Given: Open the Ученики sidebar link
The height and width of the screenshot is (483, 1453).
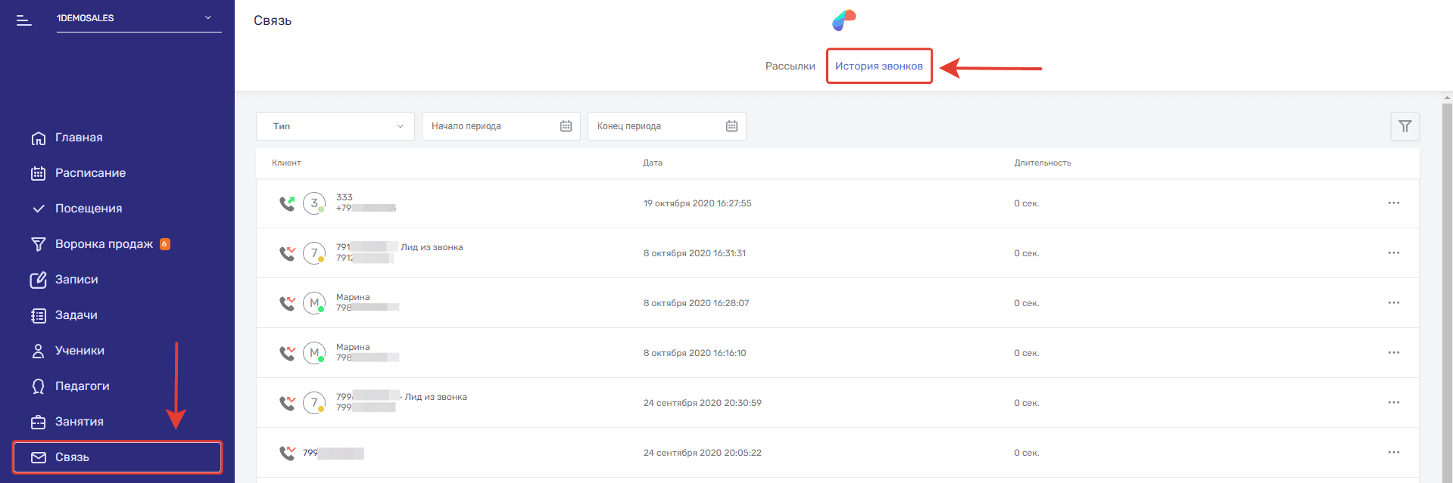Looking at the screenshot, I should pos(80,351).
